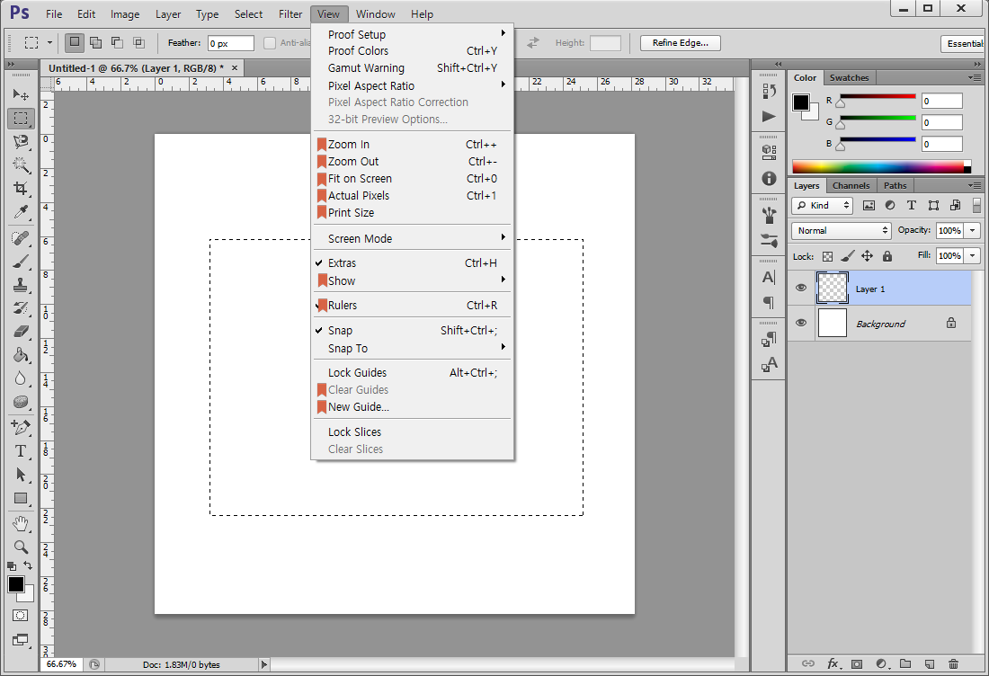Screen dimensions: 989x676
Task: Click Lock Guides entry
Action: coord(413,373)
